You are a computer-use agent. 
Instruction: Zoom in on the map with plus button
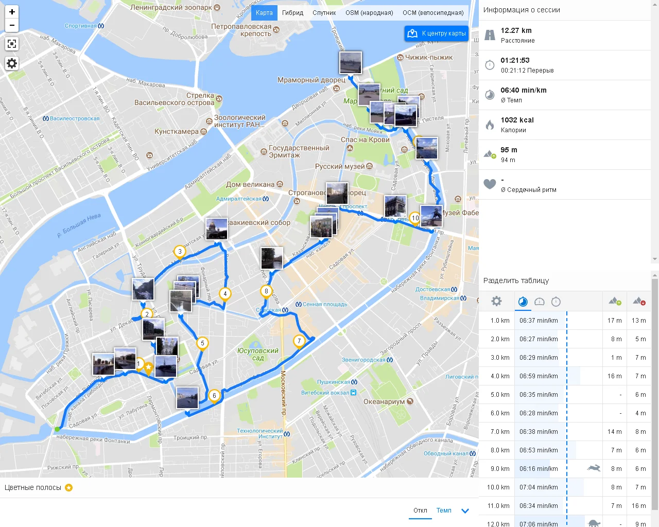[12, 12]
